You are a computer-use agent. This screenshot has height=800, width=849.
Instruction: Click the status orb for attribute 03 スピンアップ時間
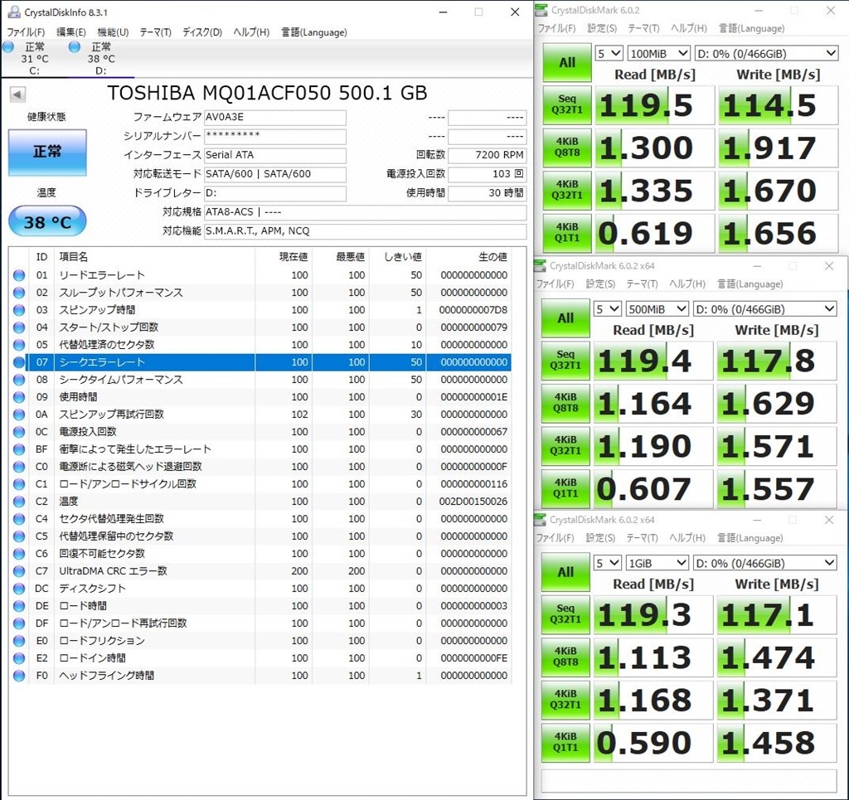(19, 310)
